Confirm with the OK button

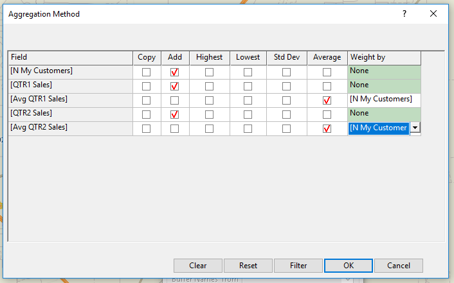pos(348,266)
